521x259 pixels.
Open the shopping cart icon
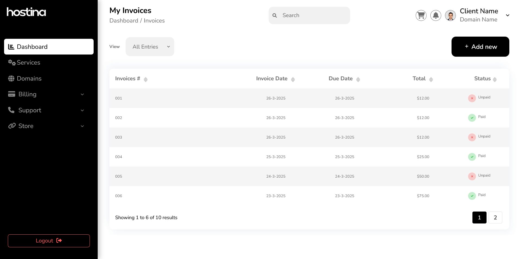tap(421, 15)
